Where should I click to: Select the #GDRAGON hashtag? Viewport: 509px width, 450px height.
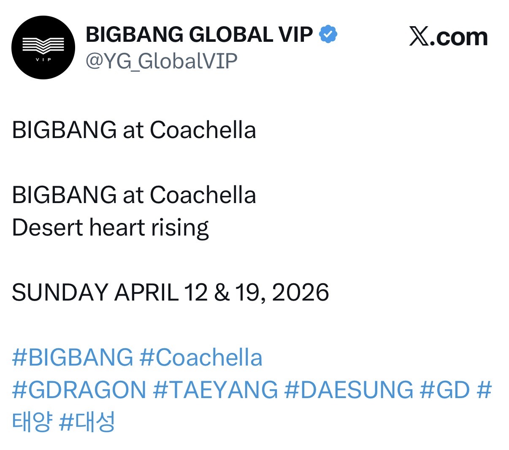tap(79, 390)
